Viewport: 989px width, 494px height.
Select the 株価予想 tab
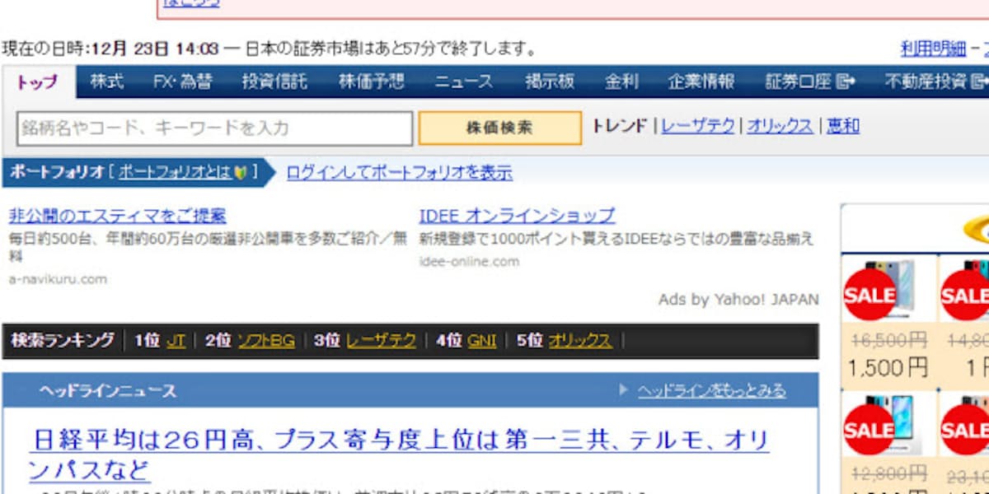372,82
